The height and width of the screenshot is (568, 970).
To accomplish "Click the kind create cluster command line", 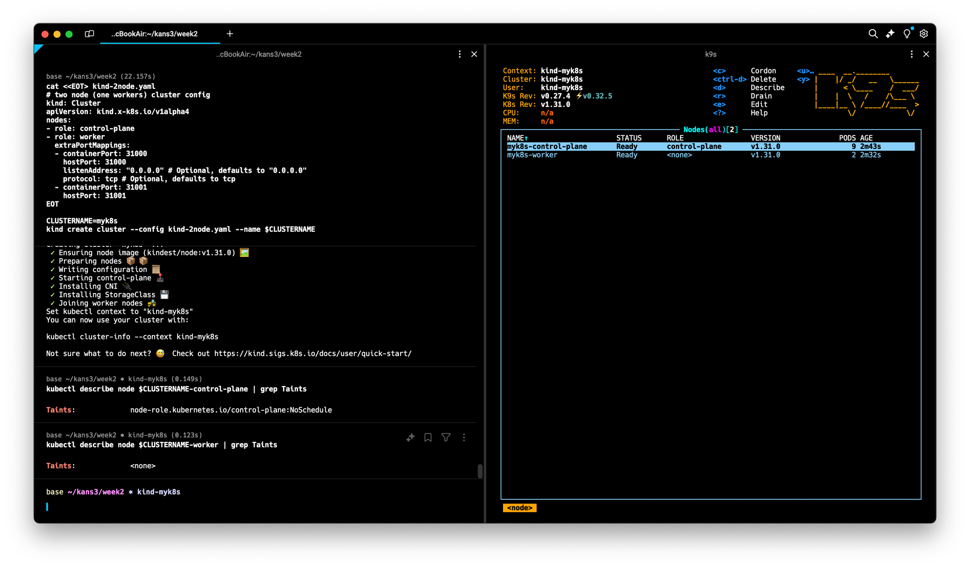I will pyautogui.click(x=180, y=229).
